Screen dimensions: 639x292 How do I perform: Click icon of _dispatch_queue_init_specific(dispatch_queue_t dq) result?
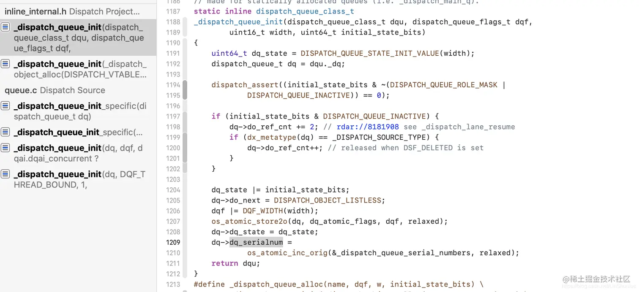pos(5,106)
